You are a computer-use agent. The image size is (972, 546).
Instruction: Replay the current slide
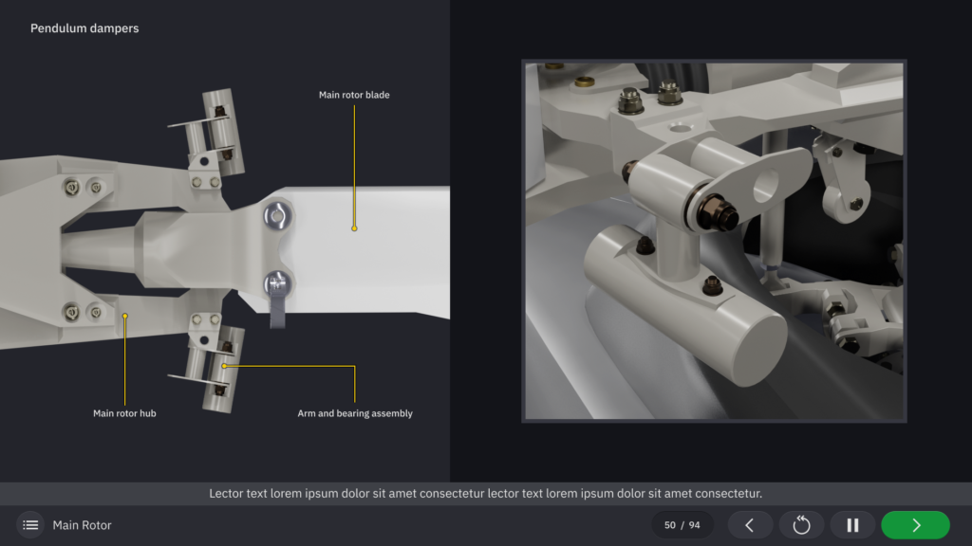pos(801,525)
